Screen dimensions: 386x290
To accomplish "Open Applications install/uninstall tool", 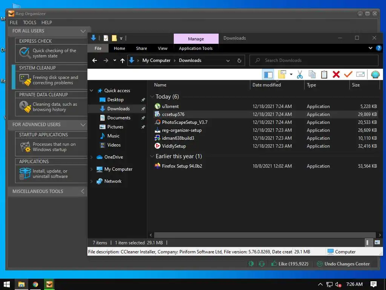I will point(51,171).
